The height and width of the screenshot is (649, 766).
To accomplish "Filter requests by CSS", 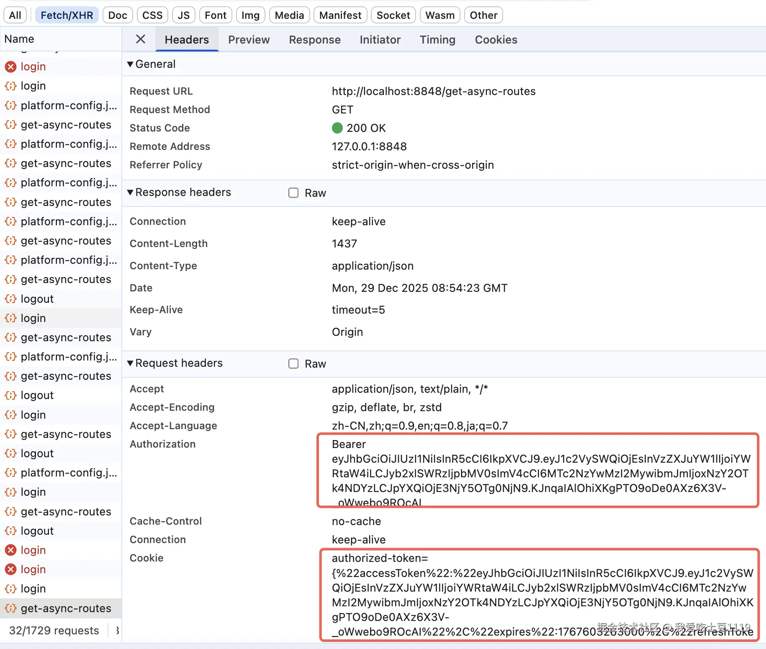I will [152, 15].
